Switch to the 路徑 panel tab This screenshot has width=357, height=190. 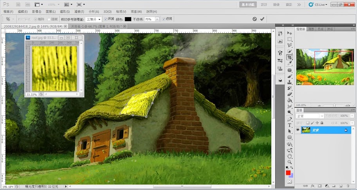pyautogui.click(x=330, y=29)
